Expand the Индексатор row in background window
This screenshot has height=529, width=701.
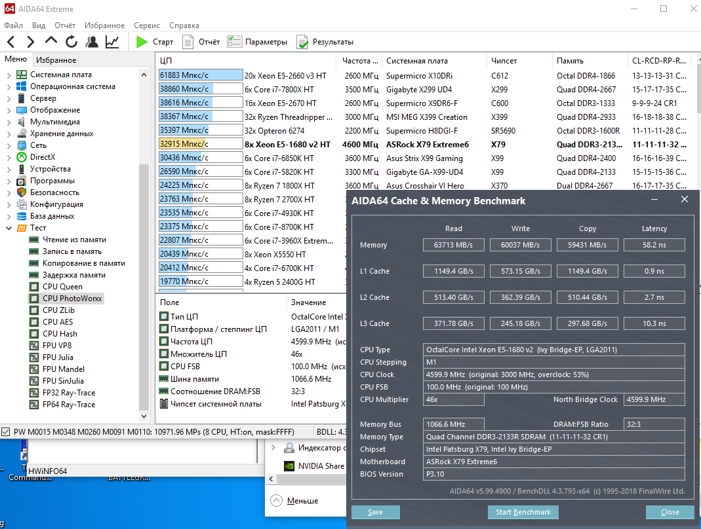tap(273, 447)
